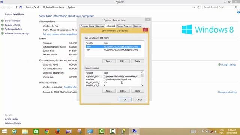
Task: Open Help with the blue question mark icon
Action: coord(238,12)
